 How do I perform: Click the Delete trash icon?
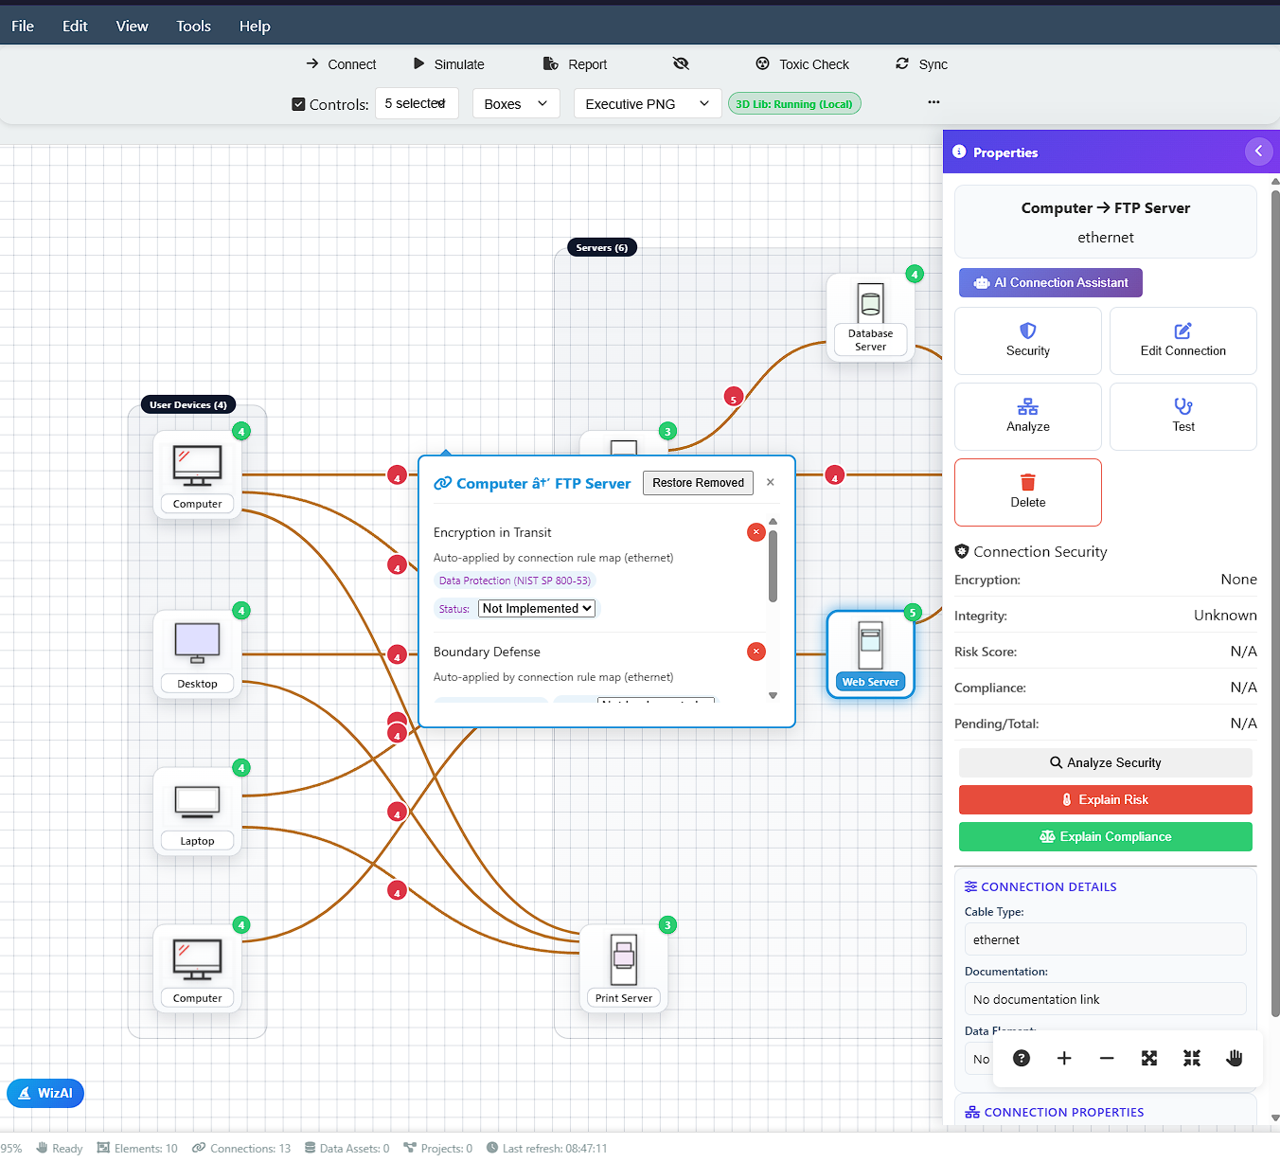[1027, 482]
